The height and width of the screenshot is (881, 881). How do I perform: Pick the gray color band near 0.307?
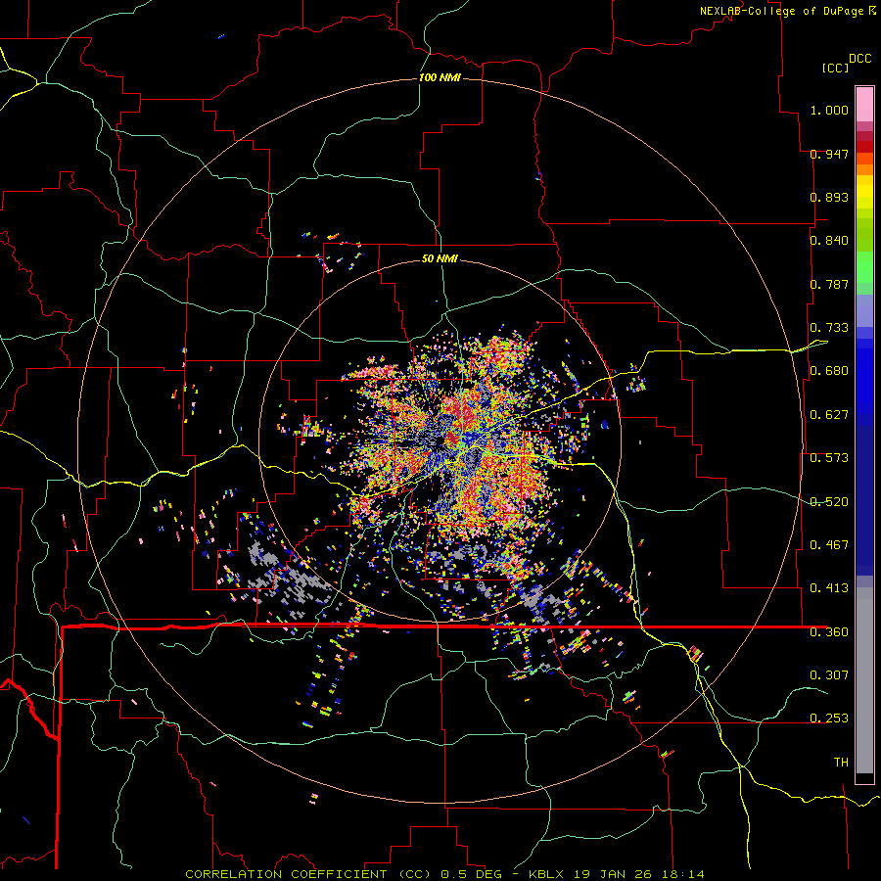[x=864, y=680]
